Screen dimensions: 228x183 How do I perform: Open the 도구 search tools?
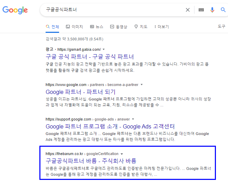[x=221, y=27]
